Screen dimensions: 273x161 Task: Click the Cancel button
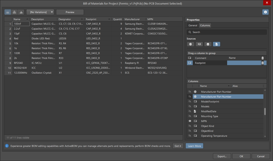pyautogui.click(x=261, y=156)
